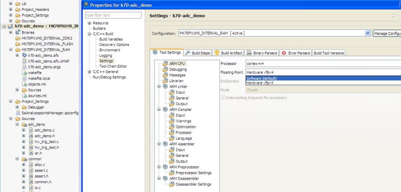The height and width of the screenshot is (192, 401).
Task: Select Disassembler Settings tree item
Action: (193, 184)
